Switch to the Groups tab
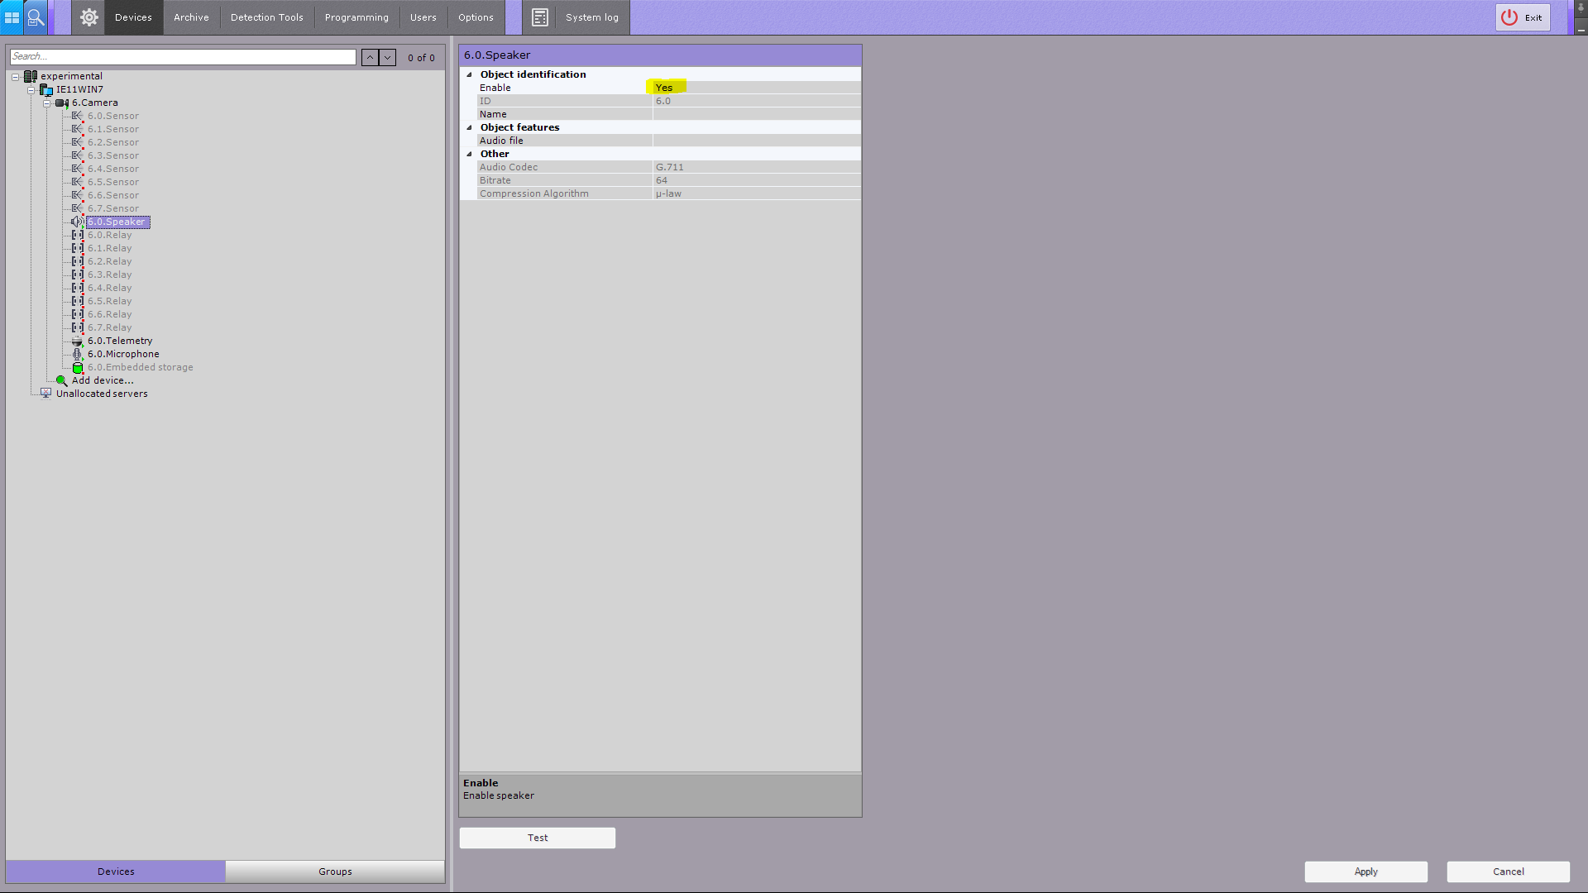Image resolution: width=1588 pixels, height=893 pixels. [335, 872]
